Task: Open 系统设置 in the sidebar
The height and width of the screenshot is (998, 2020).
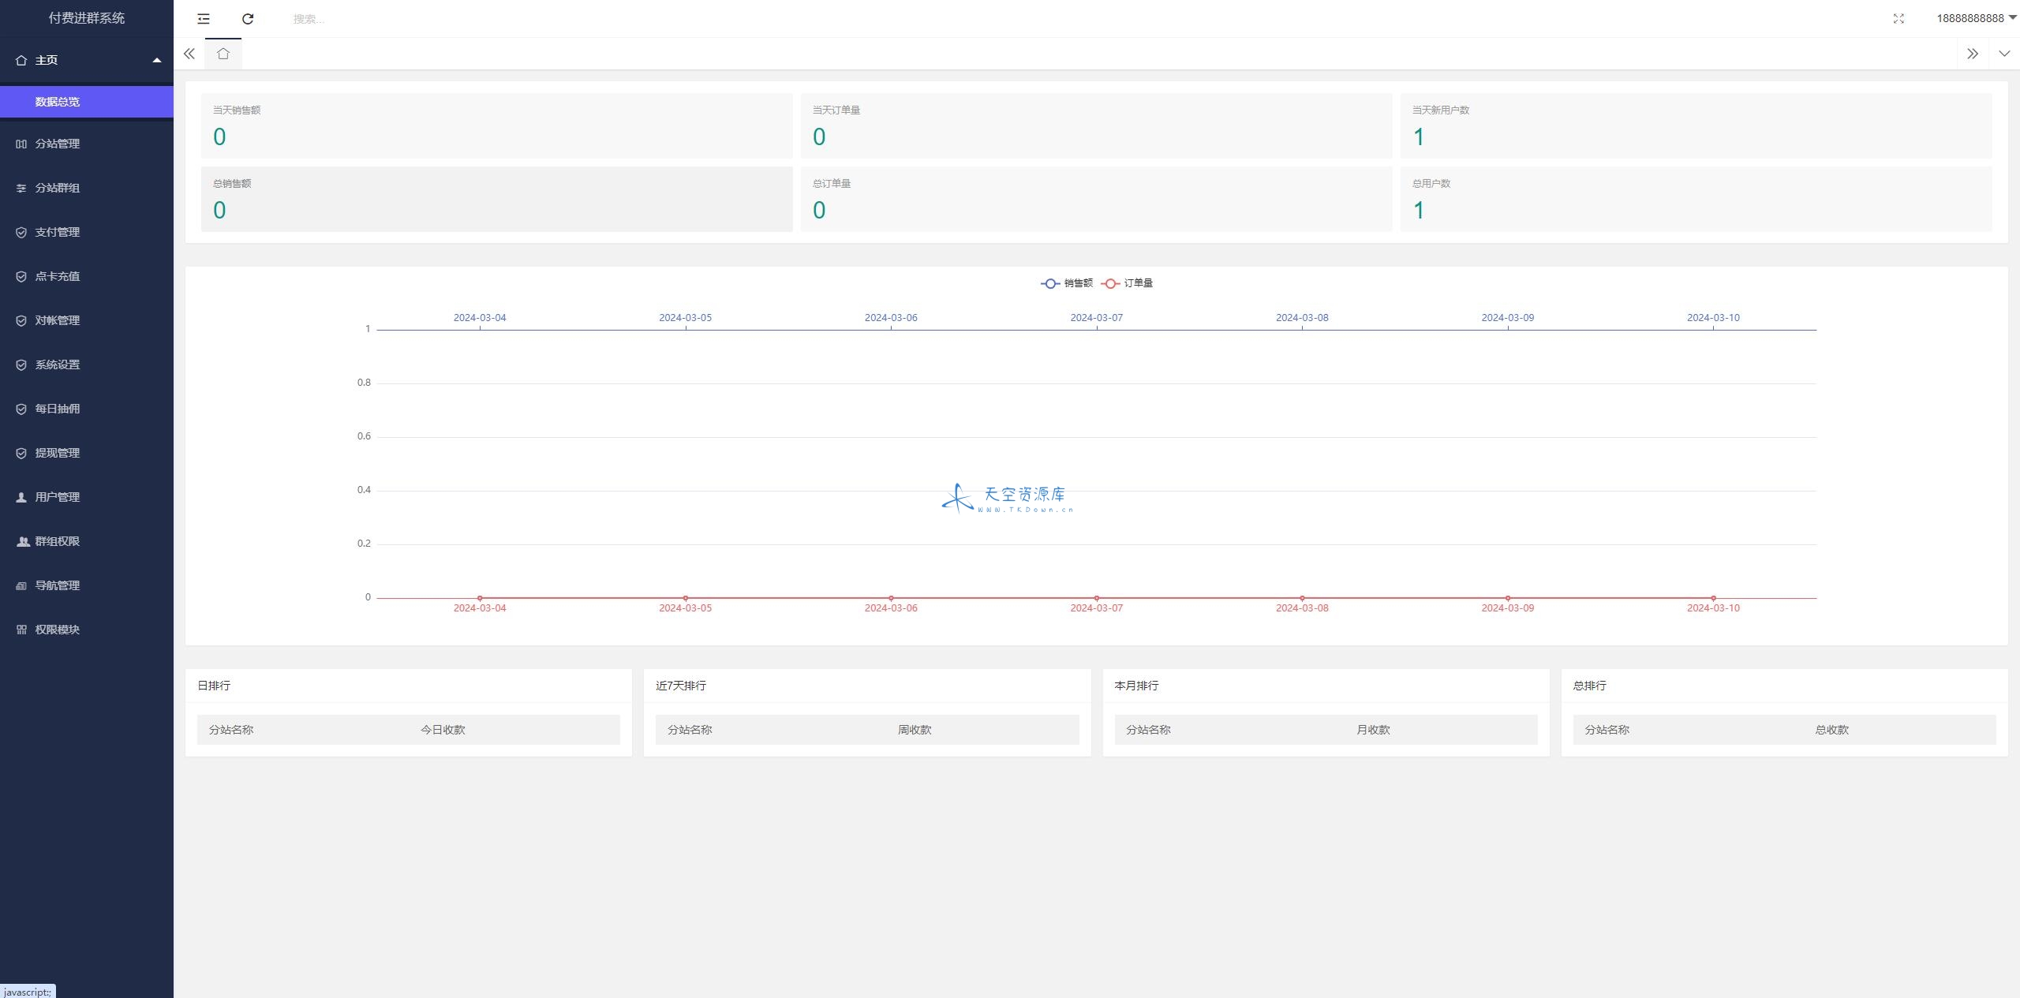Action: point(87,364)
